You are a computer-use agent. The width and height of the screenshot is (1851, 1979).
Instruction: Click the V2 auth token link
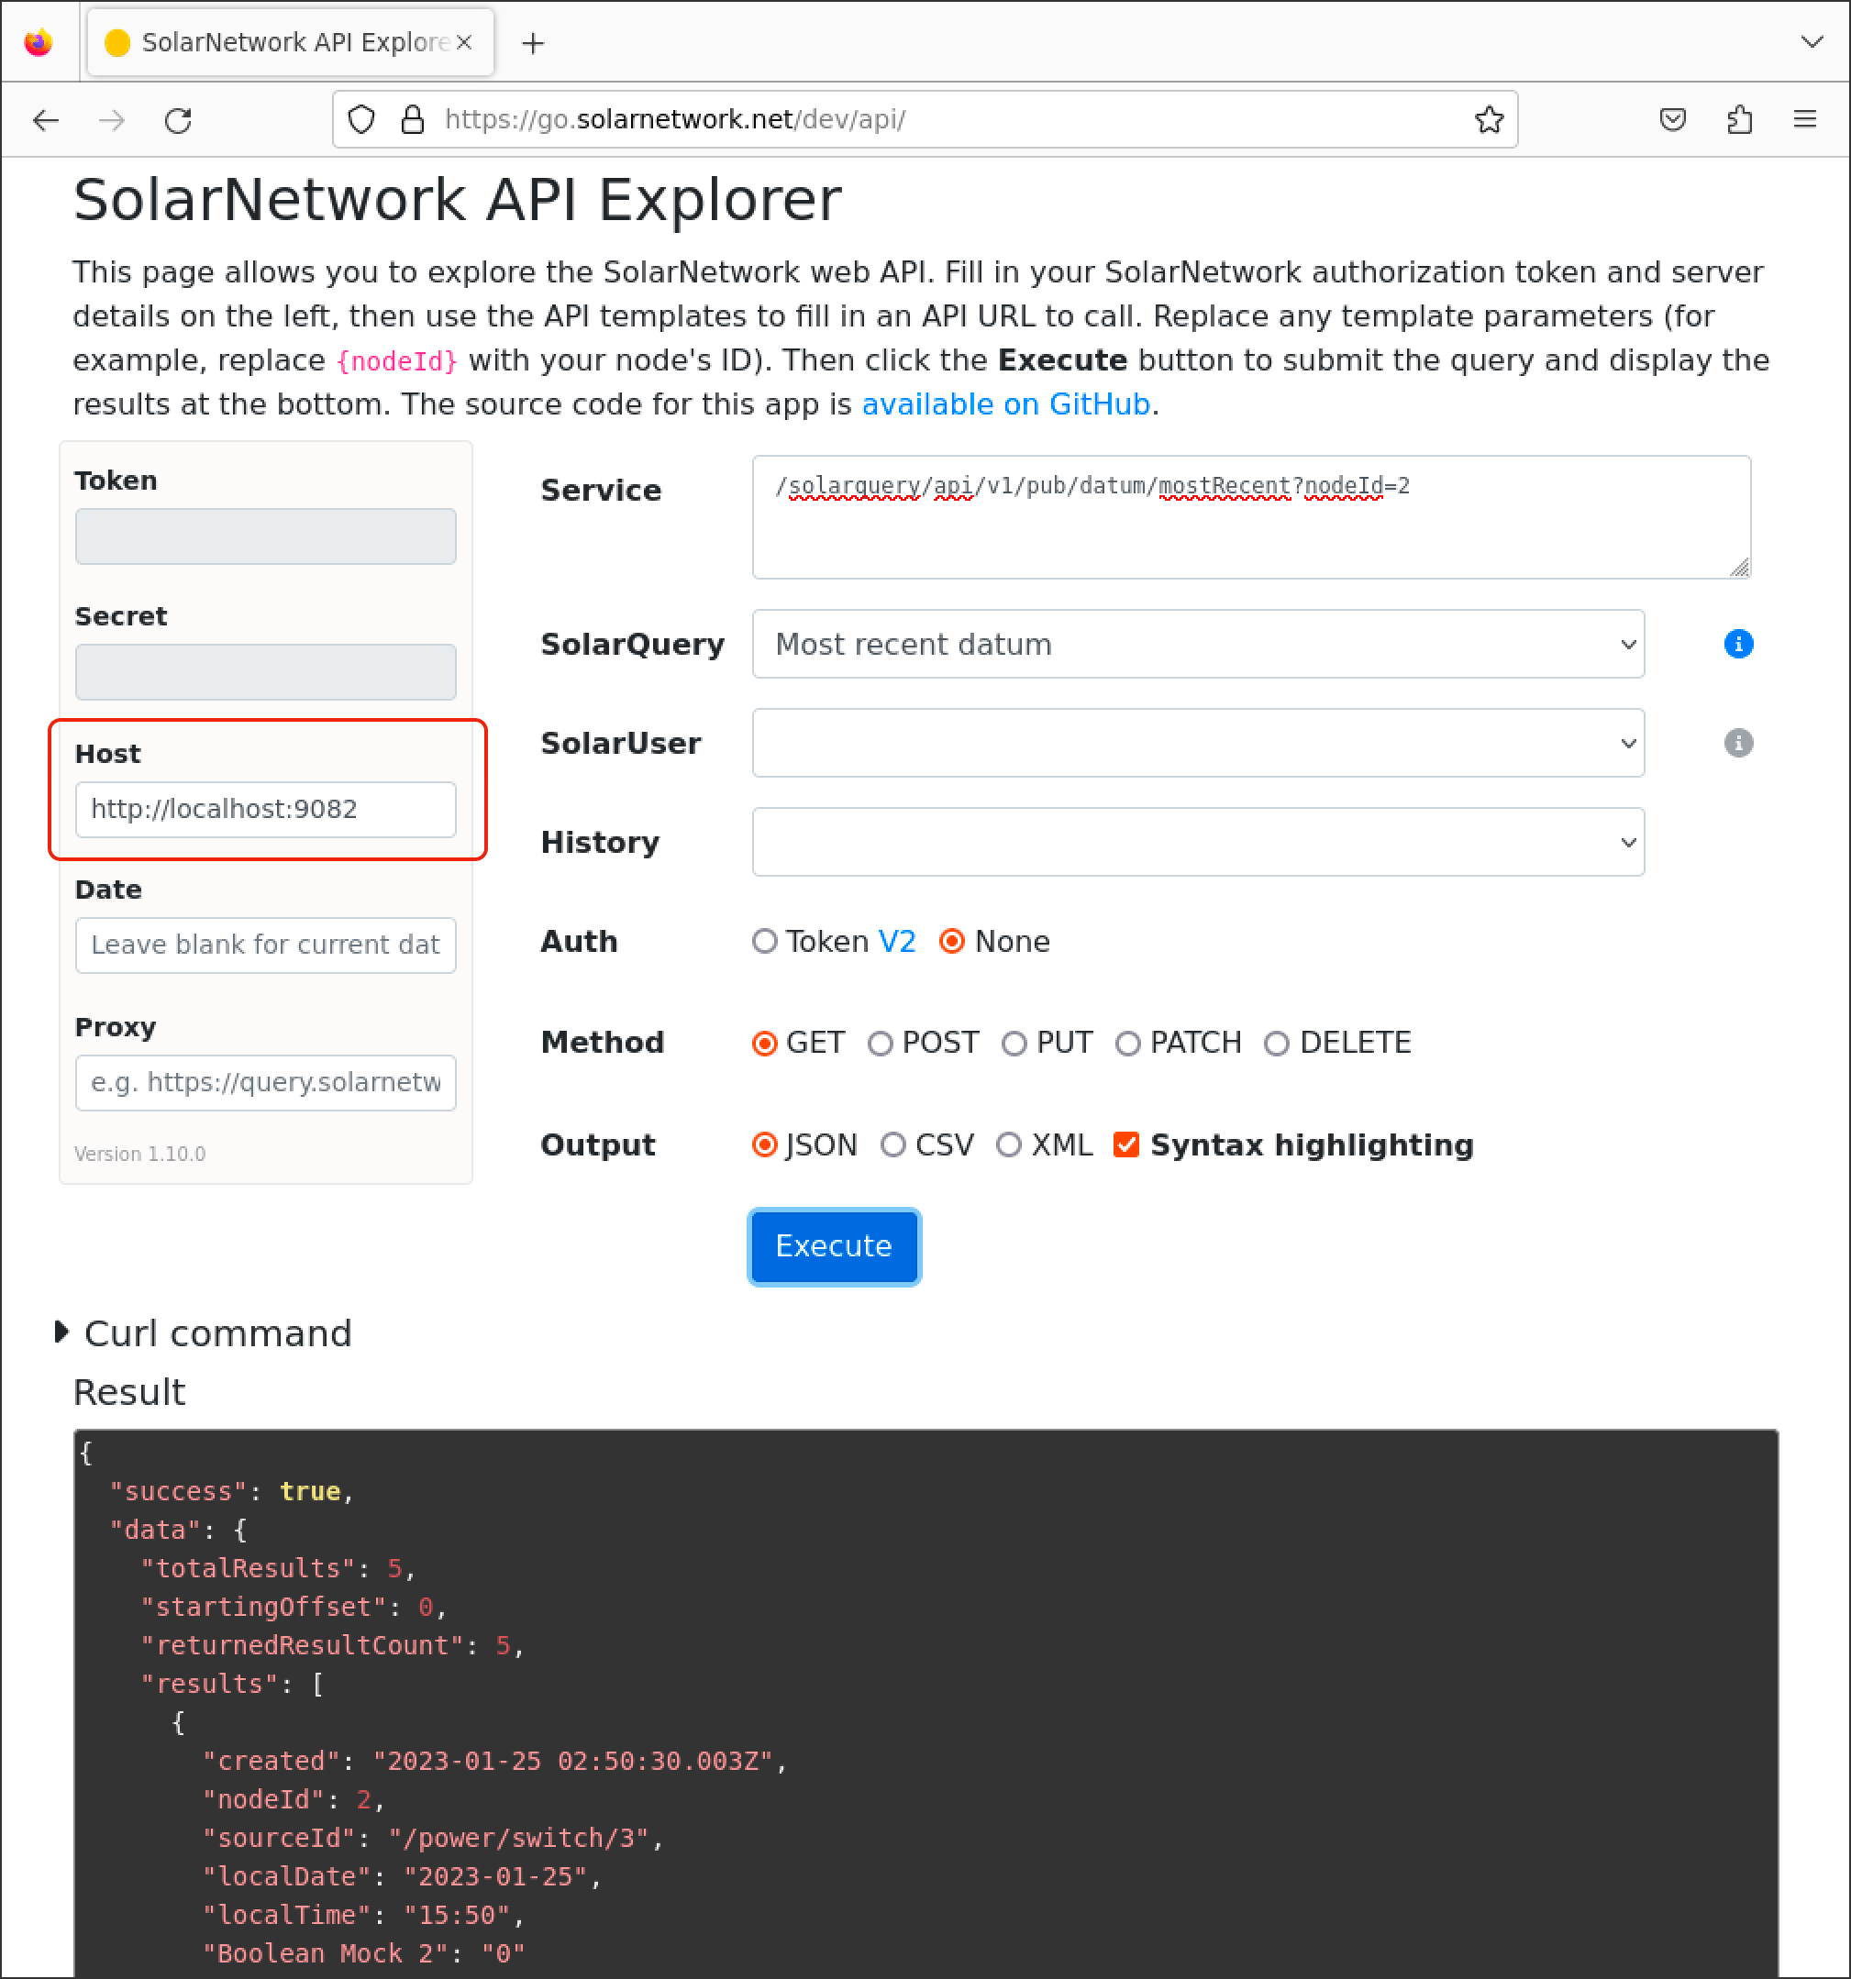[898, 941]
